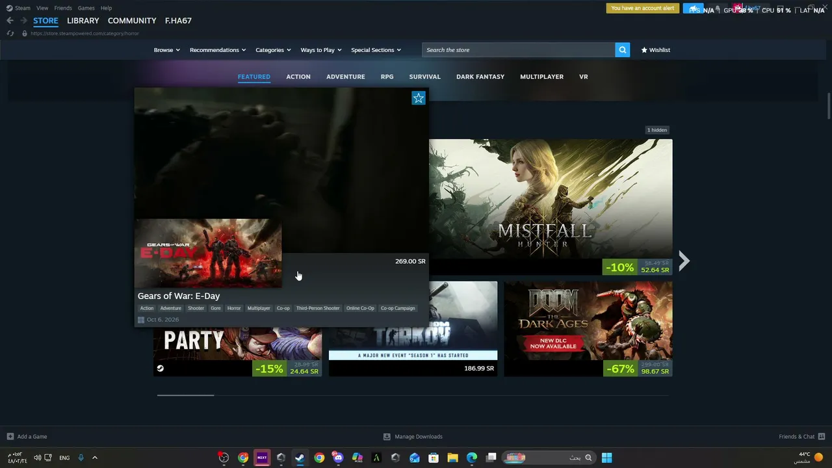Open the Steam taskbar icon
Screen dimensions: 832x468
[300, 458]
